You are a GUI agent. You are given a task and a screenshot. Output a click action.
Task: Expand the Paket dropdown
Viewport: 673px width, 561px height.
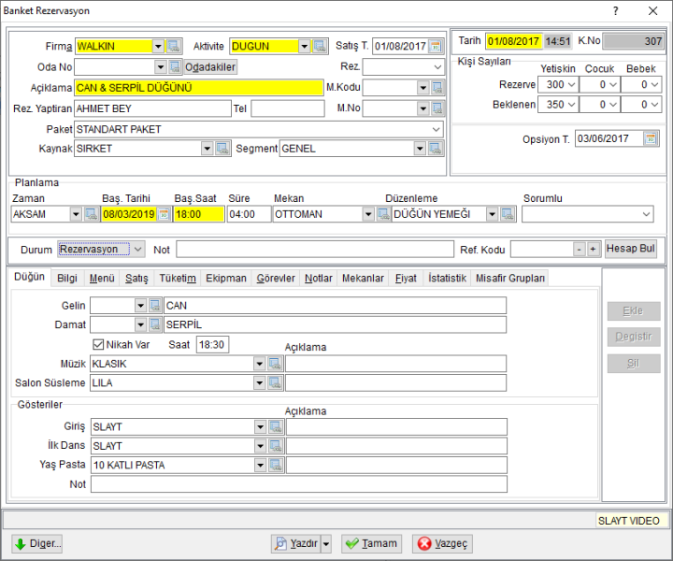[x=437, y=129]
